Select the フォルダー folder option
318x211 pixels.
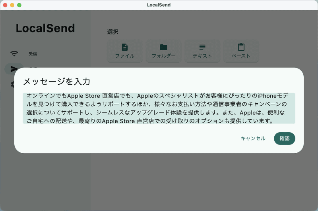tap(163, 51)
